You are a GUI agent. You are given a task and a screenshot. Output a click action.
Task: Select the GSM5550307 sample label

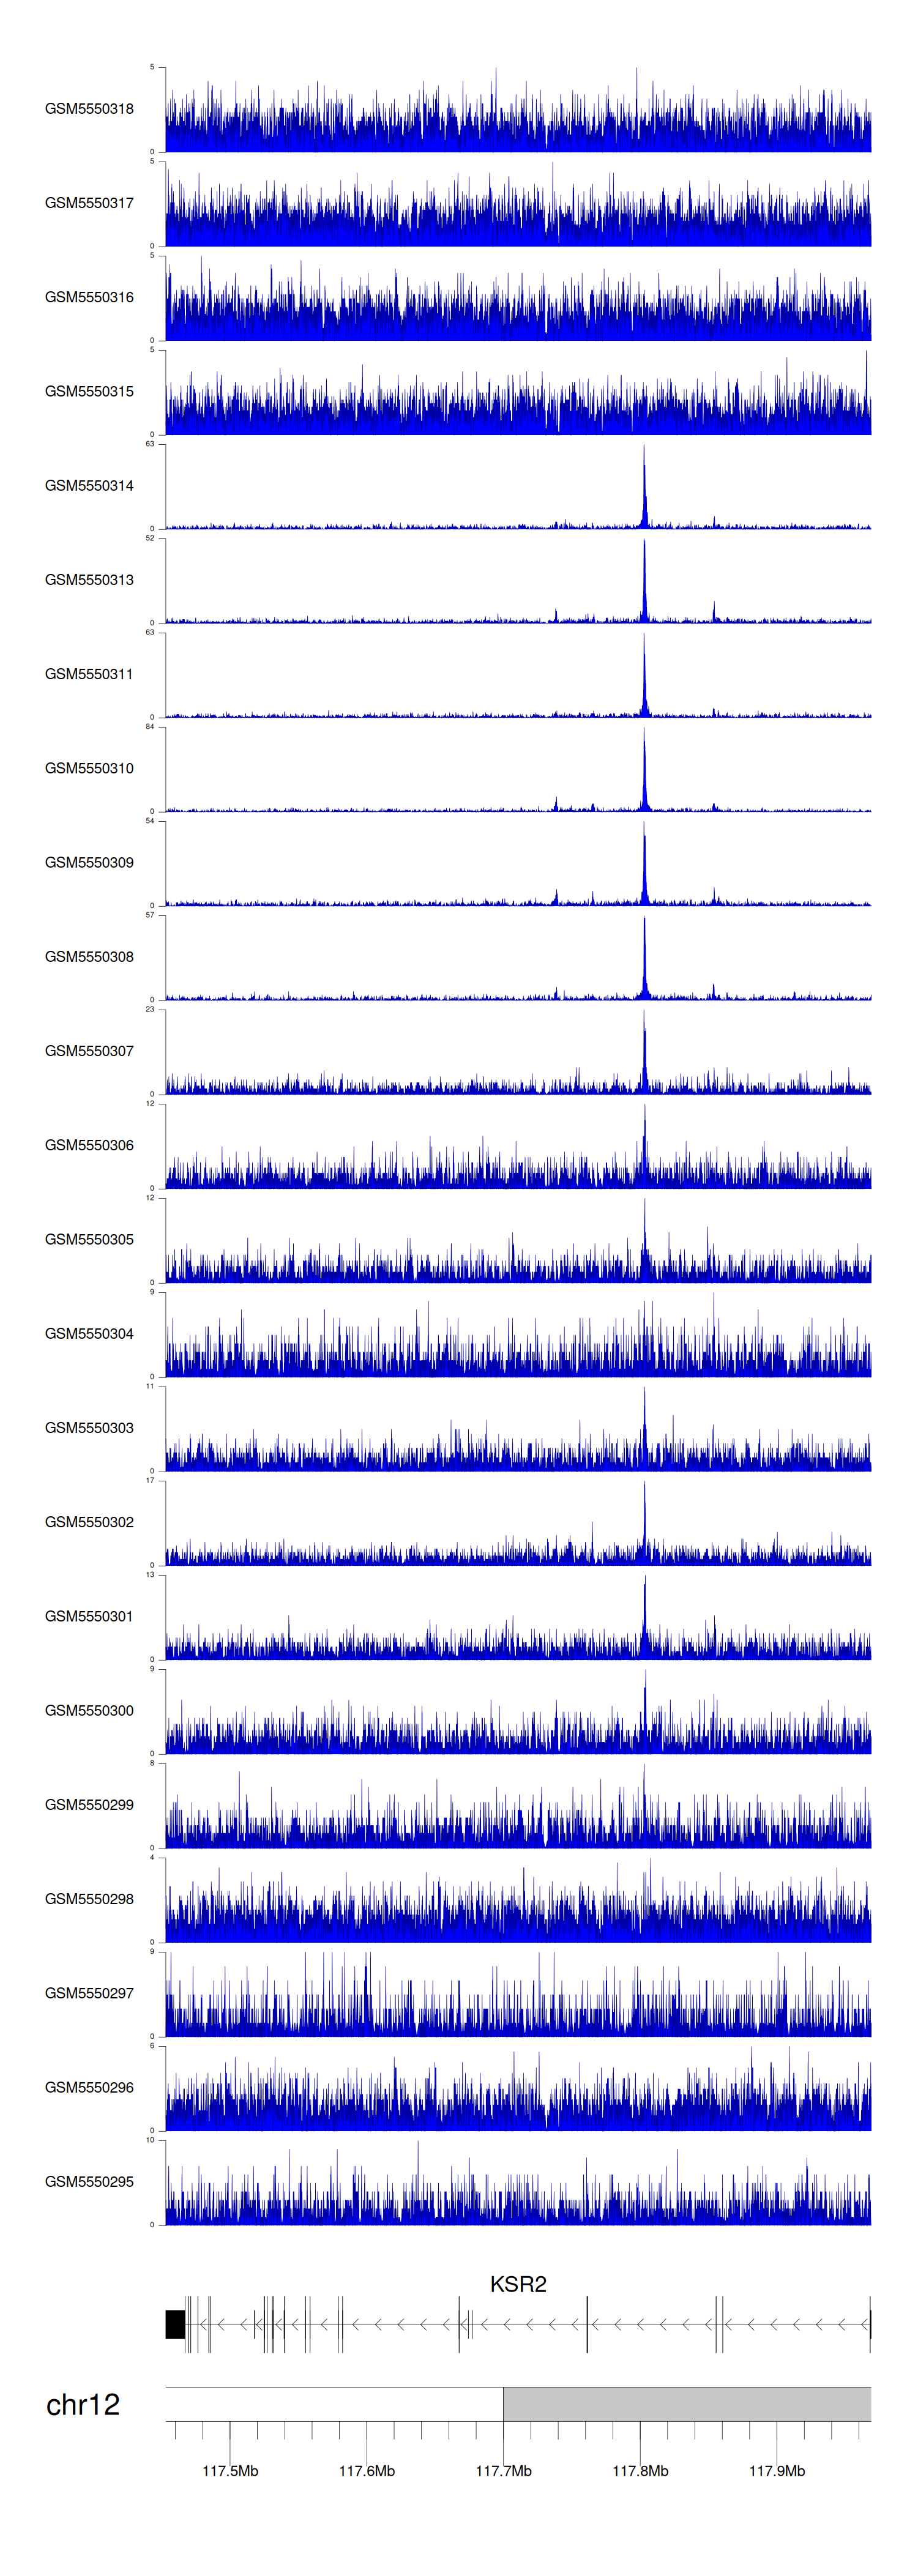pyautogui.click(x=89, y=1051)
